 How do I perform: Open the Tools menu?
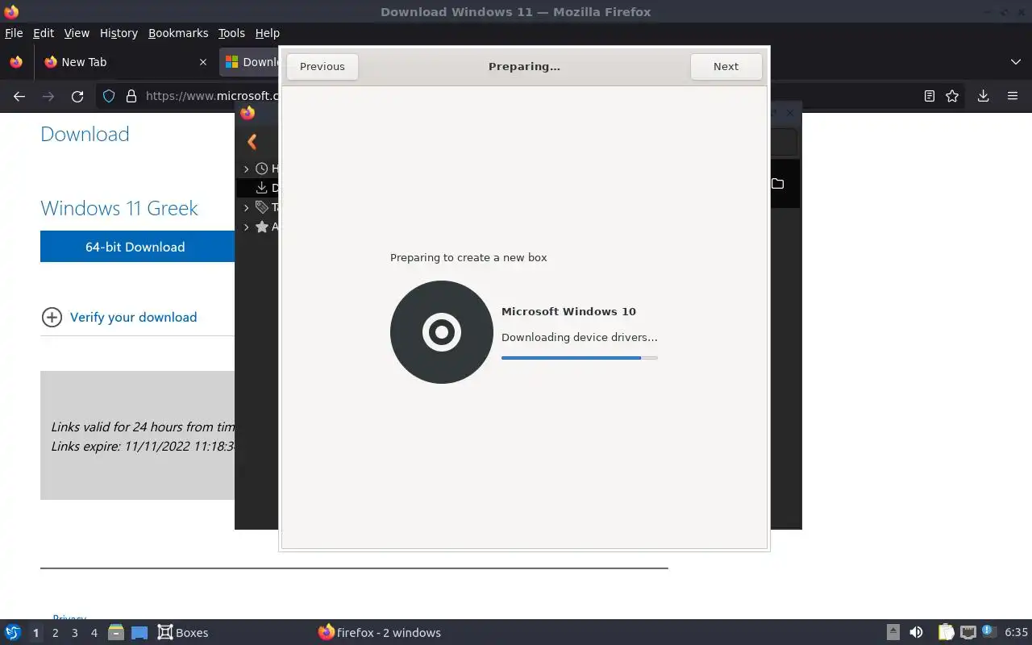click(x=231, y=33)
